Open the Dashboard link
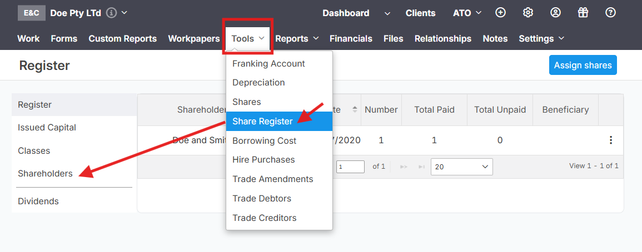 click(x=346, y=13)
